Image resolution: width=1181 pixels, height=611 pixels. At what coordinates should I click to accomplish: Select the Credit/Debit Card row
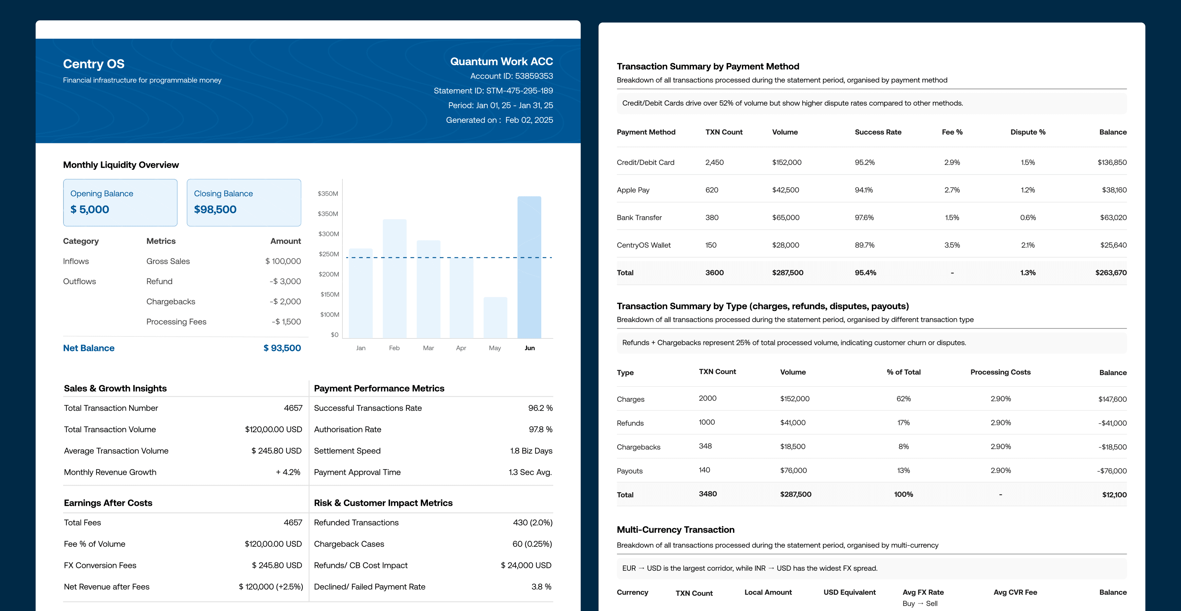click(645, 162)
